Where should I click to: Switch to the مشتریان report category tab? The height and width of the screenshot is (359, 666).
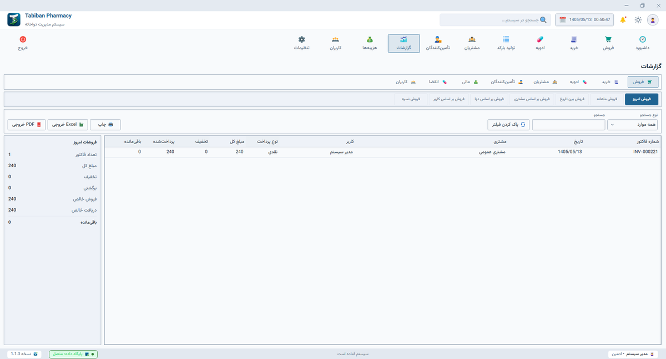point(545,82)
